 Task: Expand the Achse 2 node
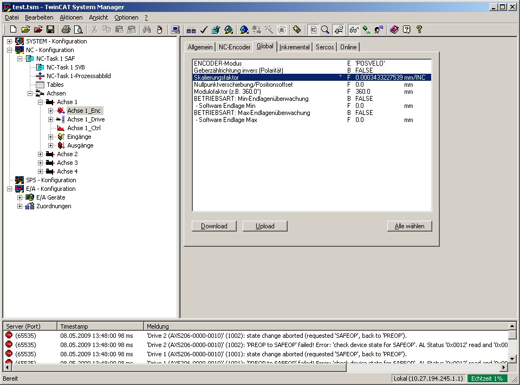click(41, 155)
